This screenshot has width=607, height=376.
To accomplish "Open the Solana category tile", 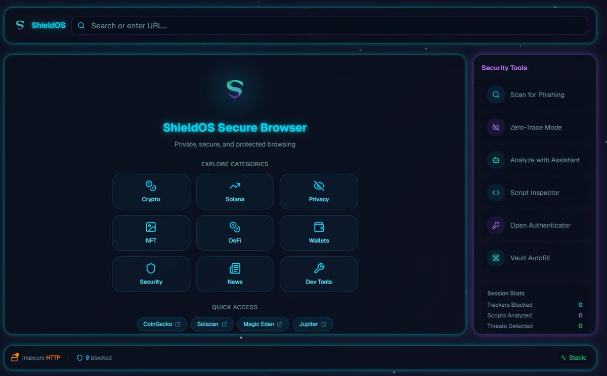I will [235, 192].
